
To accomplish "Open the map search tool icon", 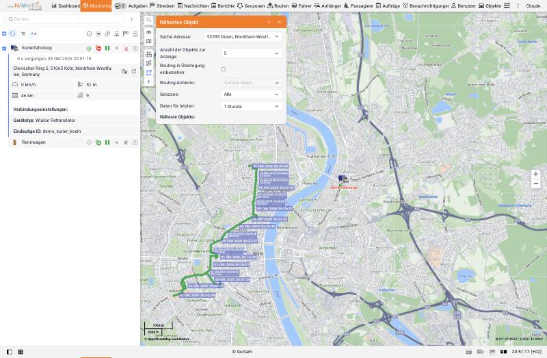I will point(148,20).
